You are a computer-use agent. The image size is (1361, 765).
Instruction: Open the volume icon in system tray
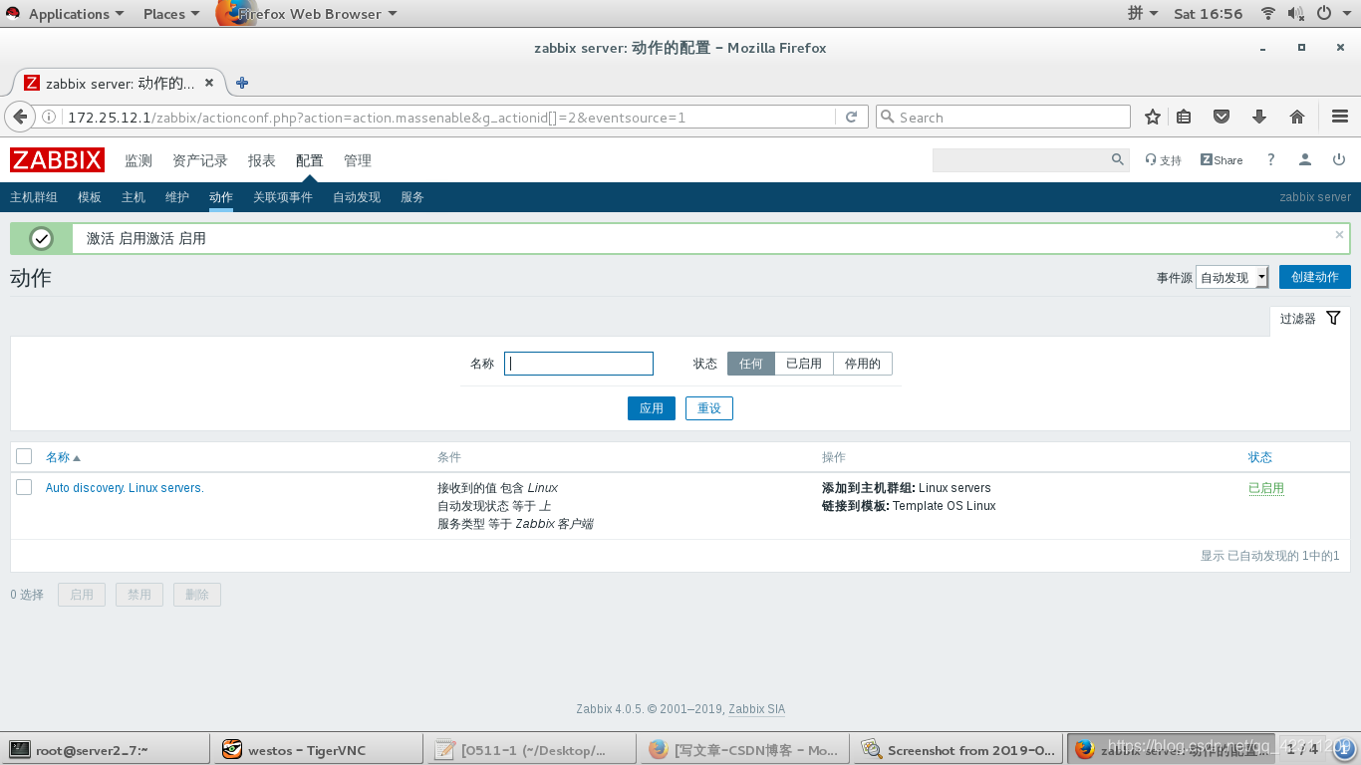1296,14
